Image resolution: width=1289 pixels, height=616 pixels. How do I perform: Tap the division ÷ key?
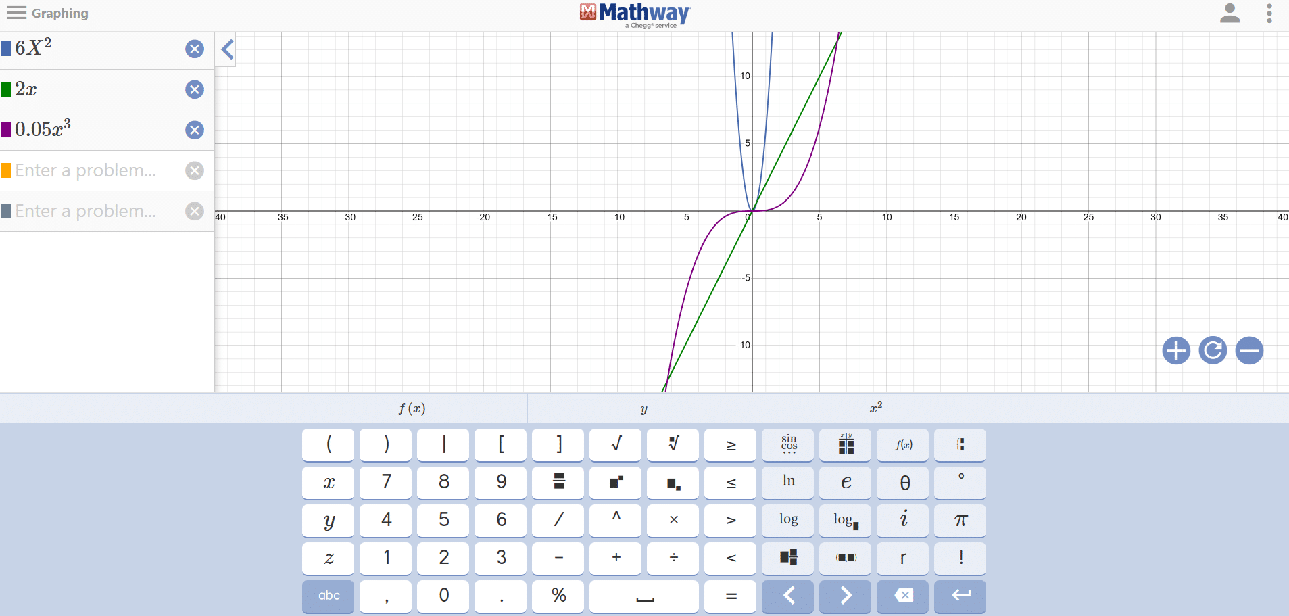click(x=674, y=558)
